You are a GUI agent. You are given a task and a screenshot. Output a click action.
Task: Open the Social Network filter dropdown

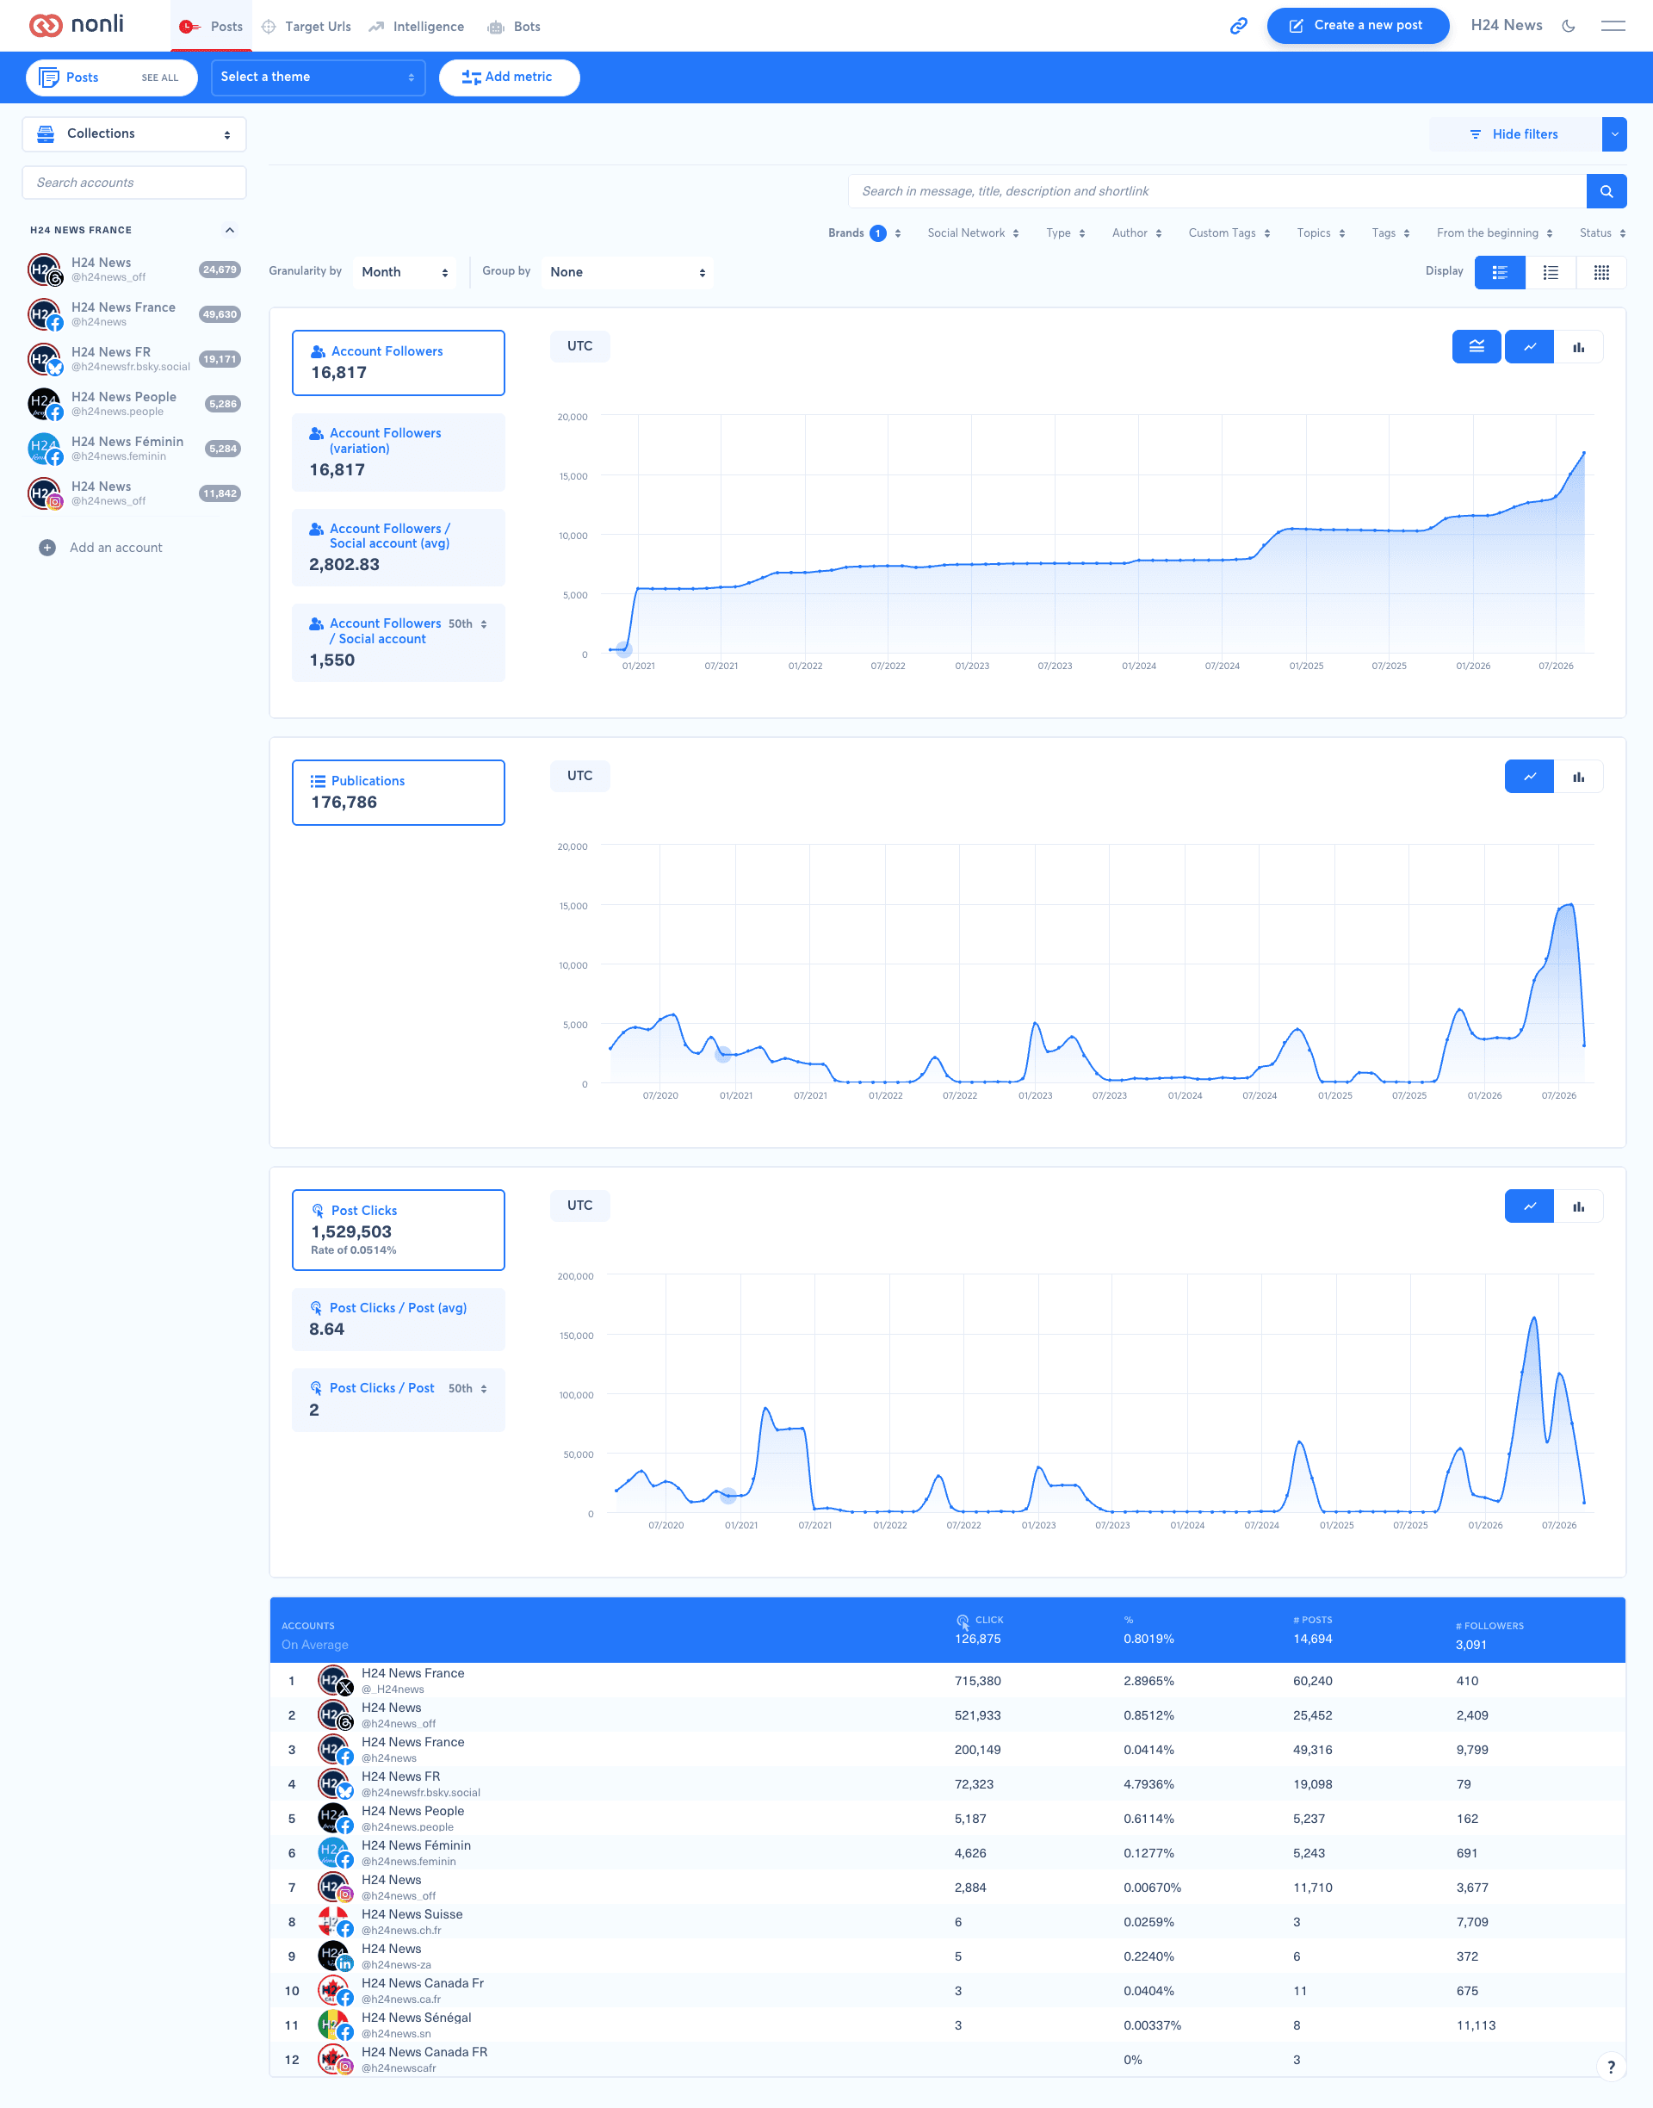(x=973, y=233)
